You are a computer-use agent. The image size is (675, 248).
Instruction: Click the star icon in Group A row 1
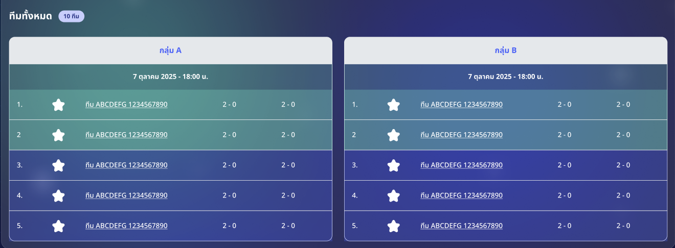(x=58, y=105)
